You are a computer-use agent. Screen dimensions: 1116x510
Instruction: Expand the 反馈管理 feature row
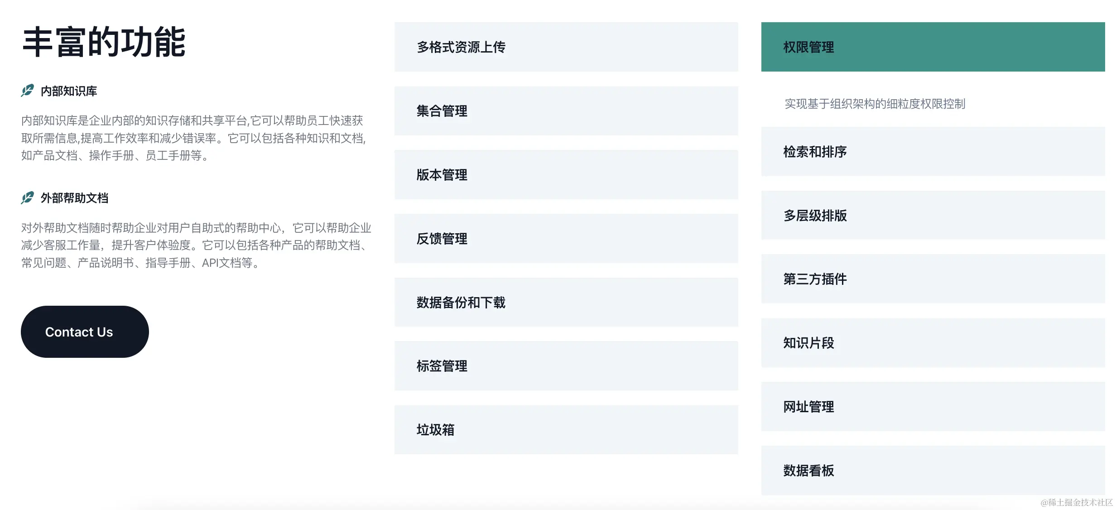pyautogui.click(x=566, y=239)
